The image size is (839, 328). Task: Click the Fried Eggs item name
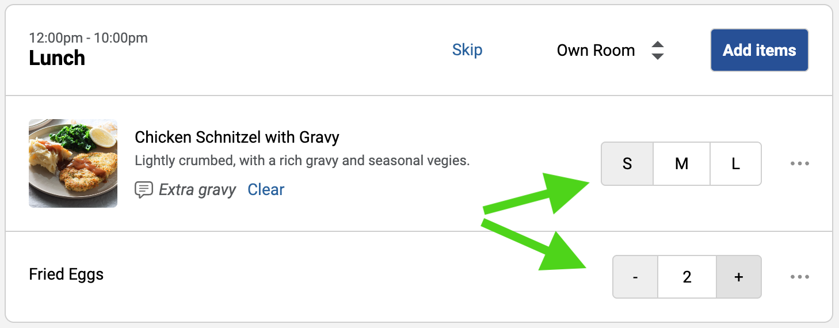click(66, 274)
